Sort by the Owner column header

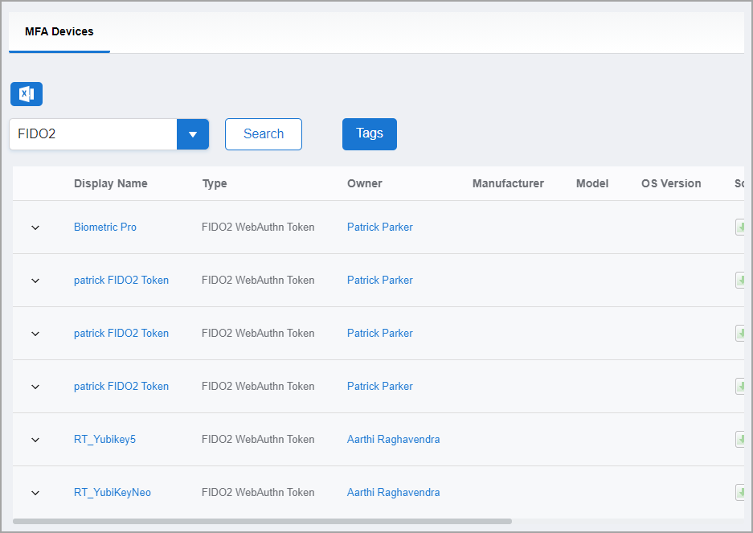365,183
